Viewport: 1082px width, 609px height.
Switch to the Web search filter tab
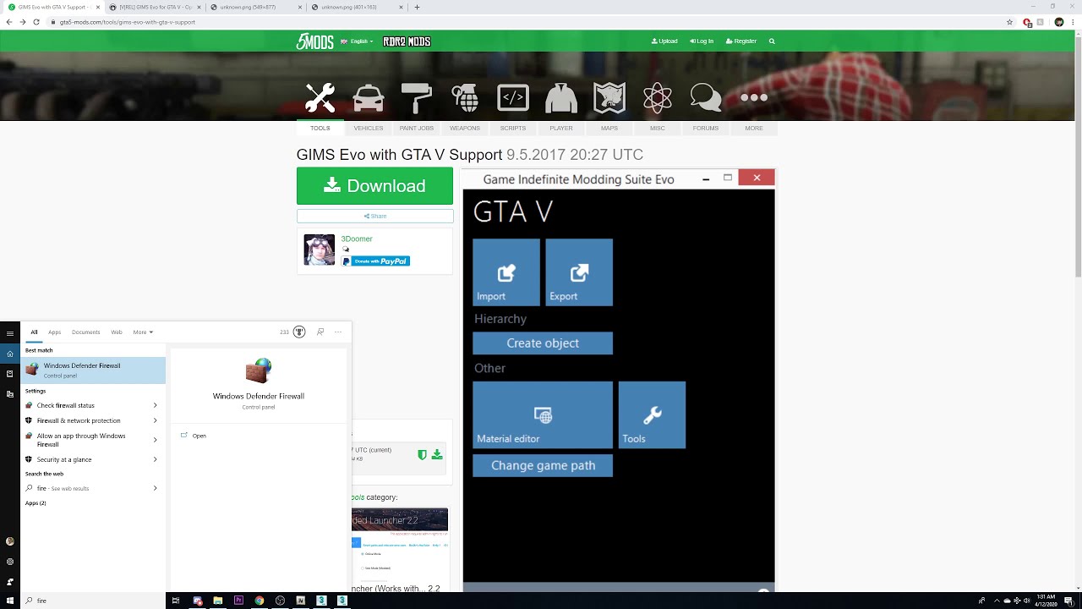pyautogui.click(x=117, y=332)
